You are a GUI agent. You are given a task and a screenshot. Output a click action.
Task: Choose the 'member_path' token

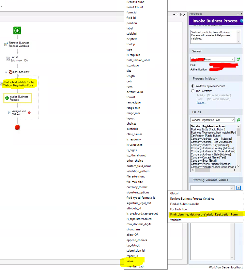coord(135,266)
